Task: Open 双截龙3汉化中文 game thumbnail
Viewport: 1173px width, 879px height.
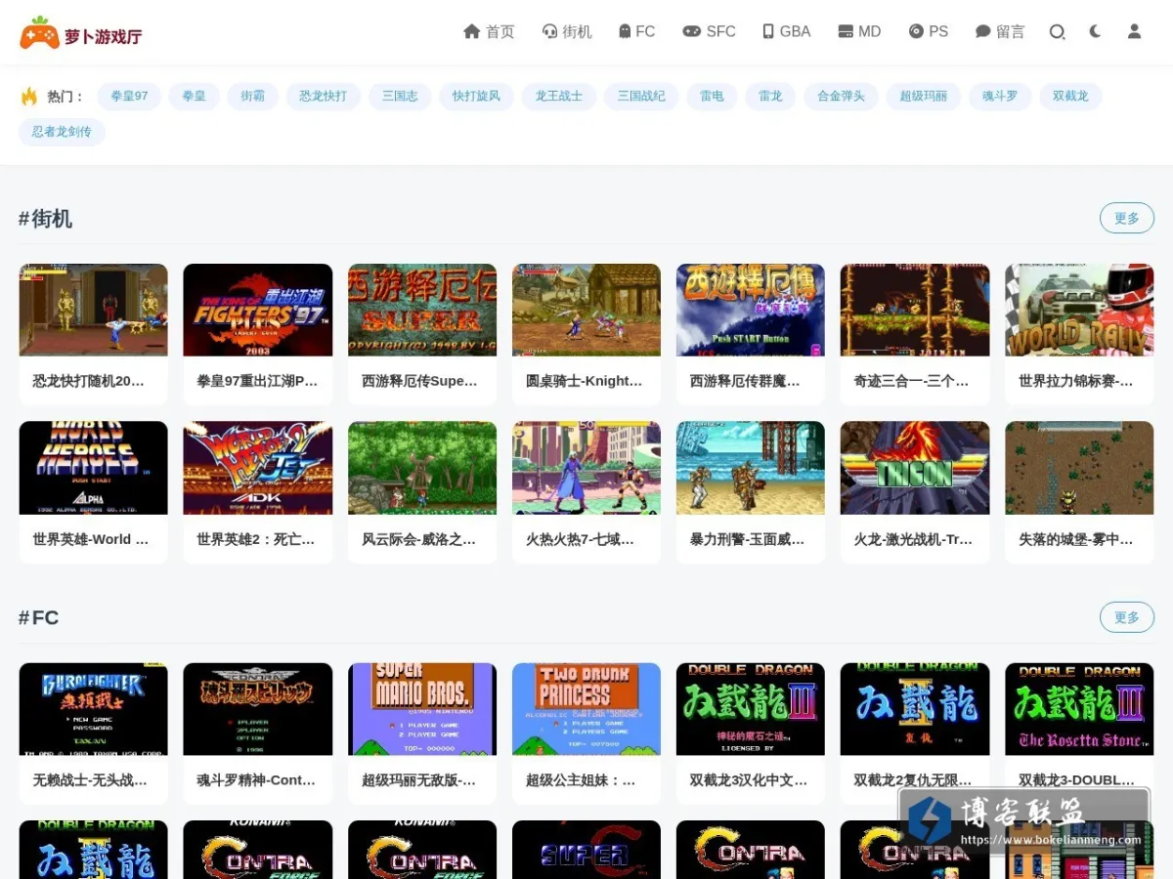Action: click(x=751, y=709)
